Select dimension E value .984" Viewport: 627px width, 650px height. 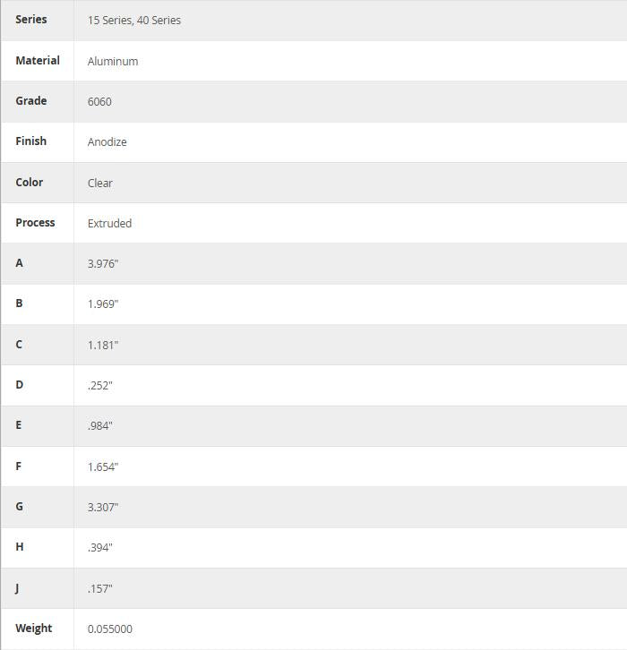[100, 426]
